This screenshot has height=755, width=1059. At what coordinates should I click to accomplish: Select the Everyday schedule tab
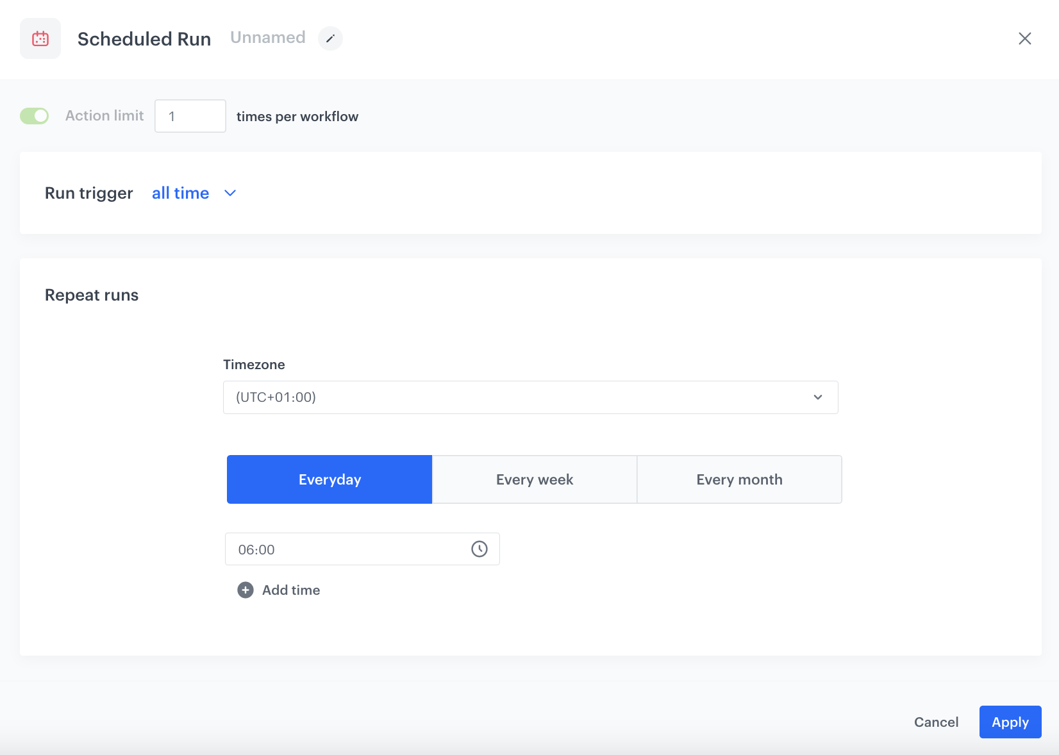pos(329,479)
